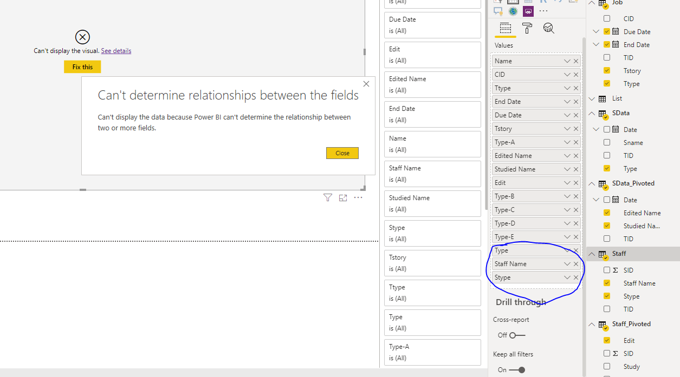Screen dimensions: 680x377
Task: Collapse the Staff table
Action: (x=591, y=254)
